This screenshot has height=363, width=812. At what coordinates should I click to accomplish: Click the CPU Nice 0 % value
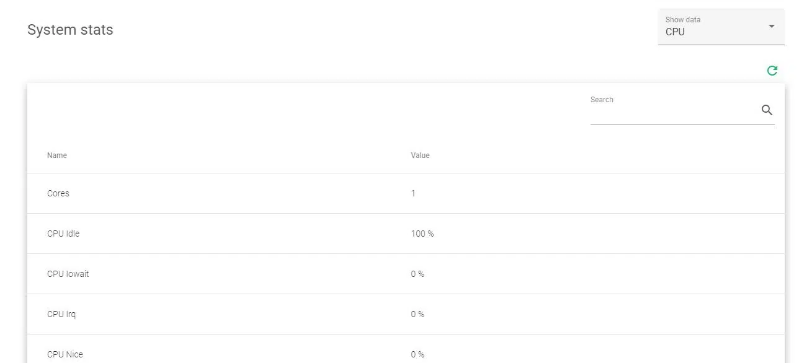(417, 354)
